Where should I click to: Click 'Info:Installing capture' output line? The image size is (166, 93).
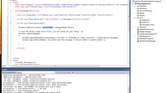(x=21, y=91)
